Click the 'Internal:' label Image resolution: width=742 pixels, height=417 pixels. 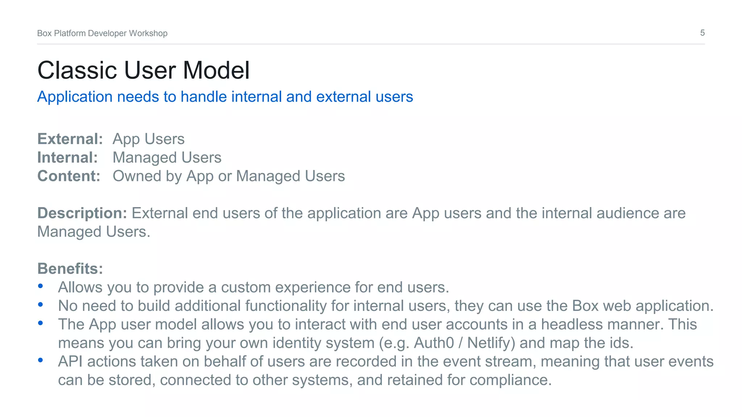click(68, 157)
